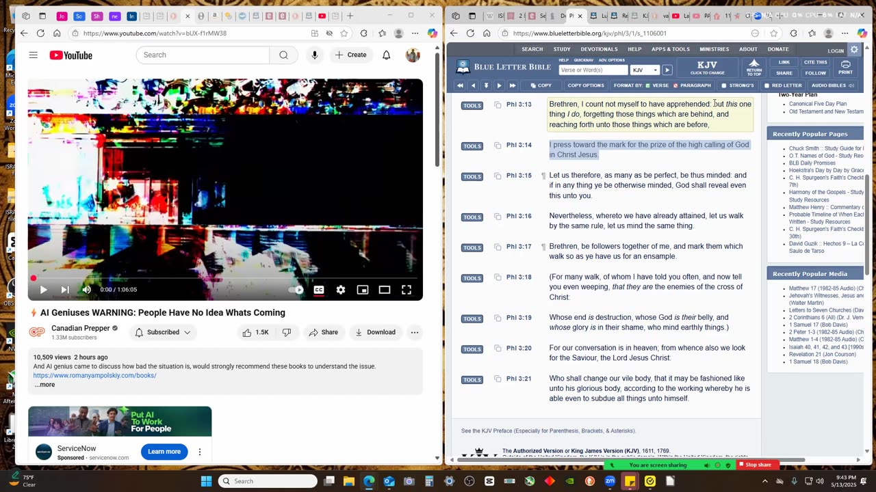
Task: Open YouTube player settings gear
Action: click(341, 290)
